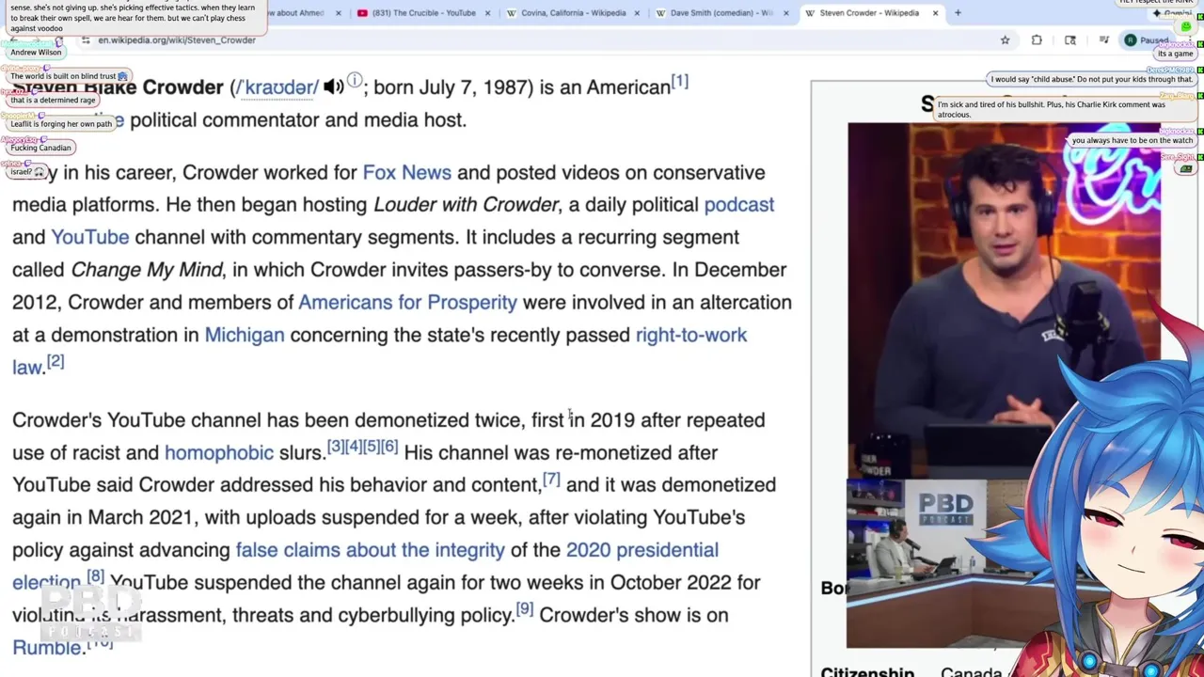
Task: Open the Chrome extensions puzzle icon
Action: pyautogui.click(x=1037, y=40)
